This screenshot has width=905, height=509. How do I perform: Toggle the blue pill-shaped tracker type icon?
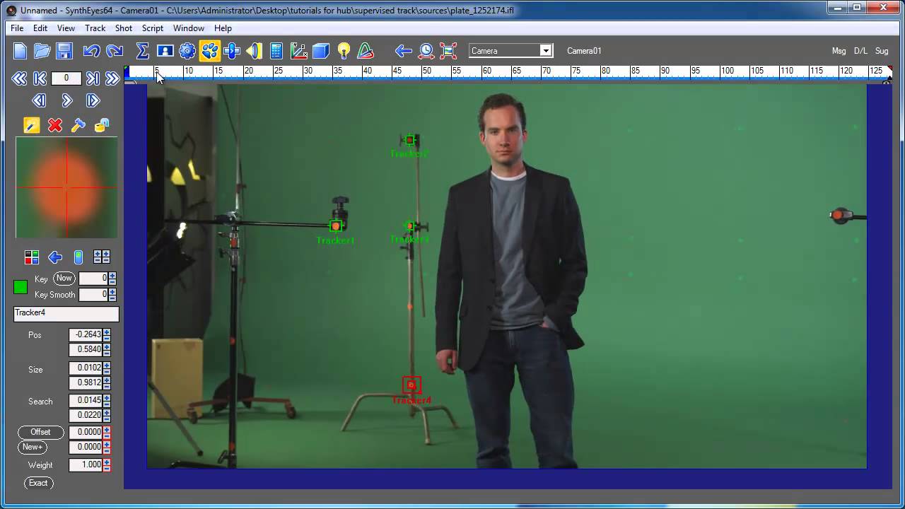pyautogui.click(x=78, y=257)
